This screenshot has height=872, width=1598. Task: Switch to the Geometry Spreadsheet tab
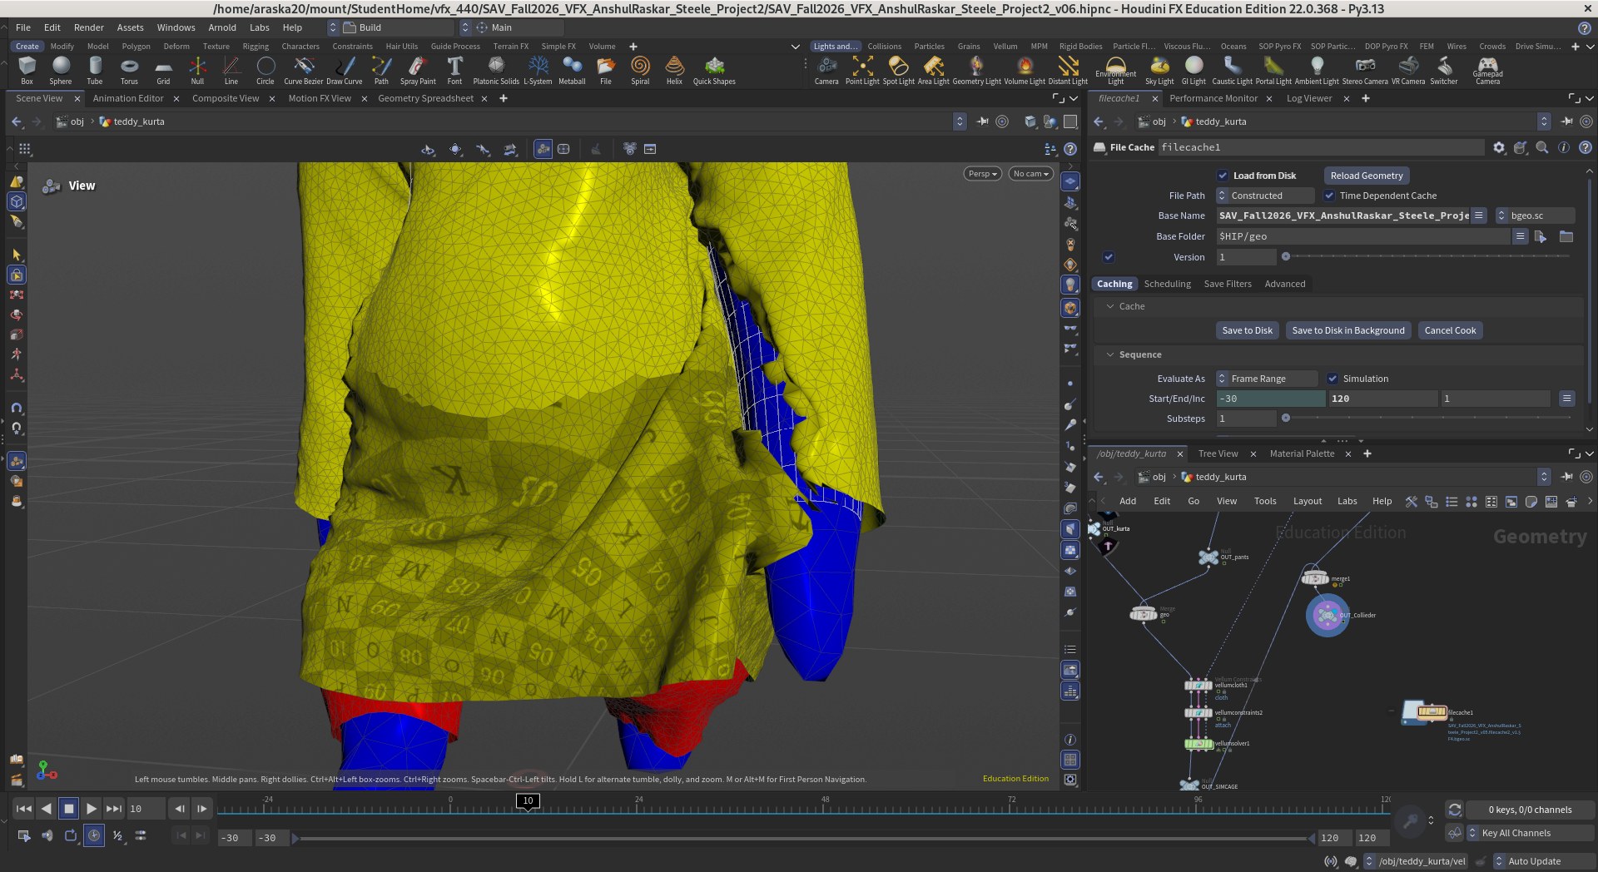pyautogui.click(x=425, y=98)
